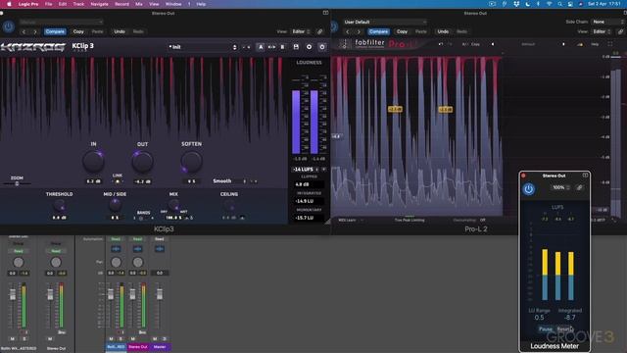Select the Master channel strip label
This screenshot has width=627, height=353.
[x=160, y=347]
